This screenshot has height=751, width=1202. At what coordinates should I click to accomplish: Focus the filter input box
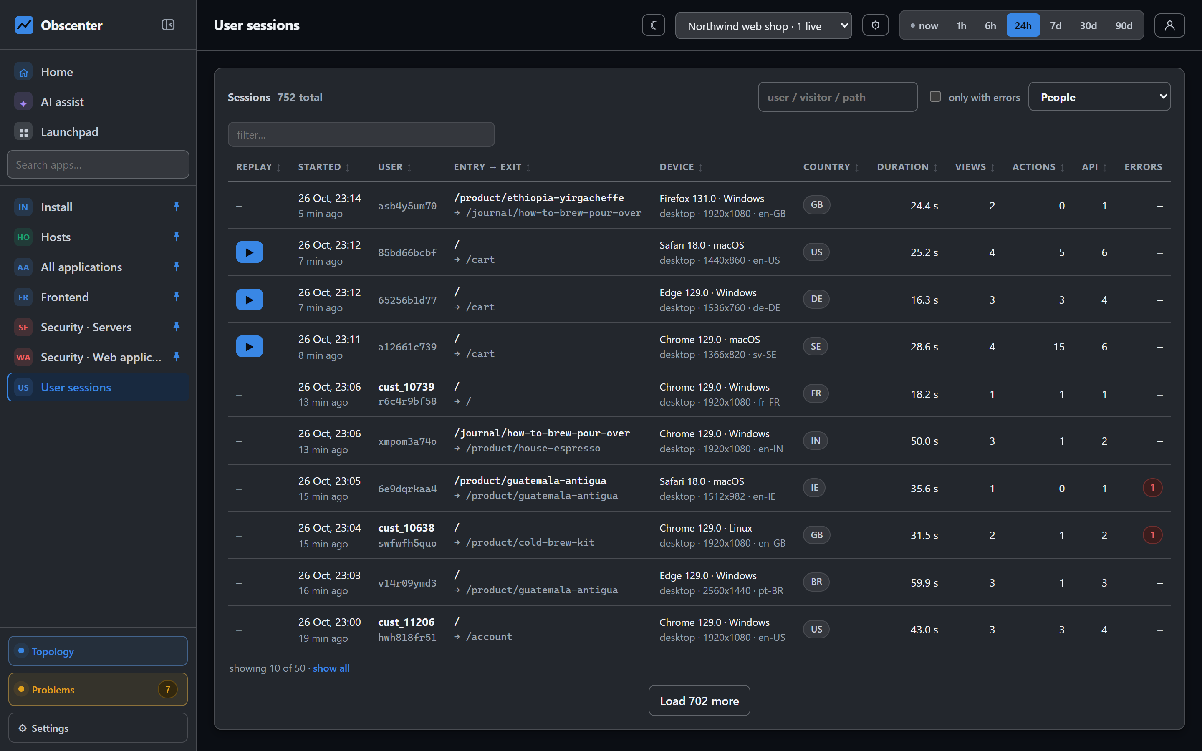pos(361,135)
